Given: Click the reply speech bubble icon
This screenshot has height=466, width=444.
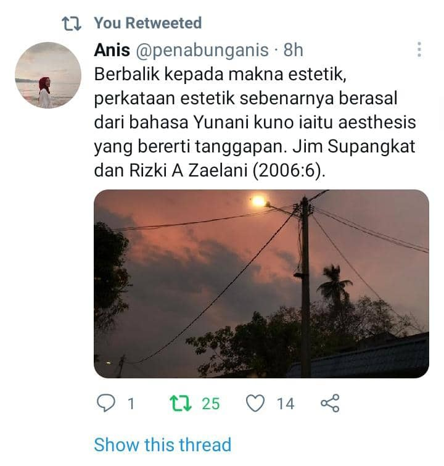Looking at the screenshot, I should pos(105,403).
